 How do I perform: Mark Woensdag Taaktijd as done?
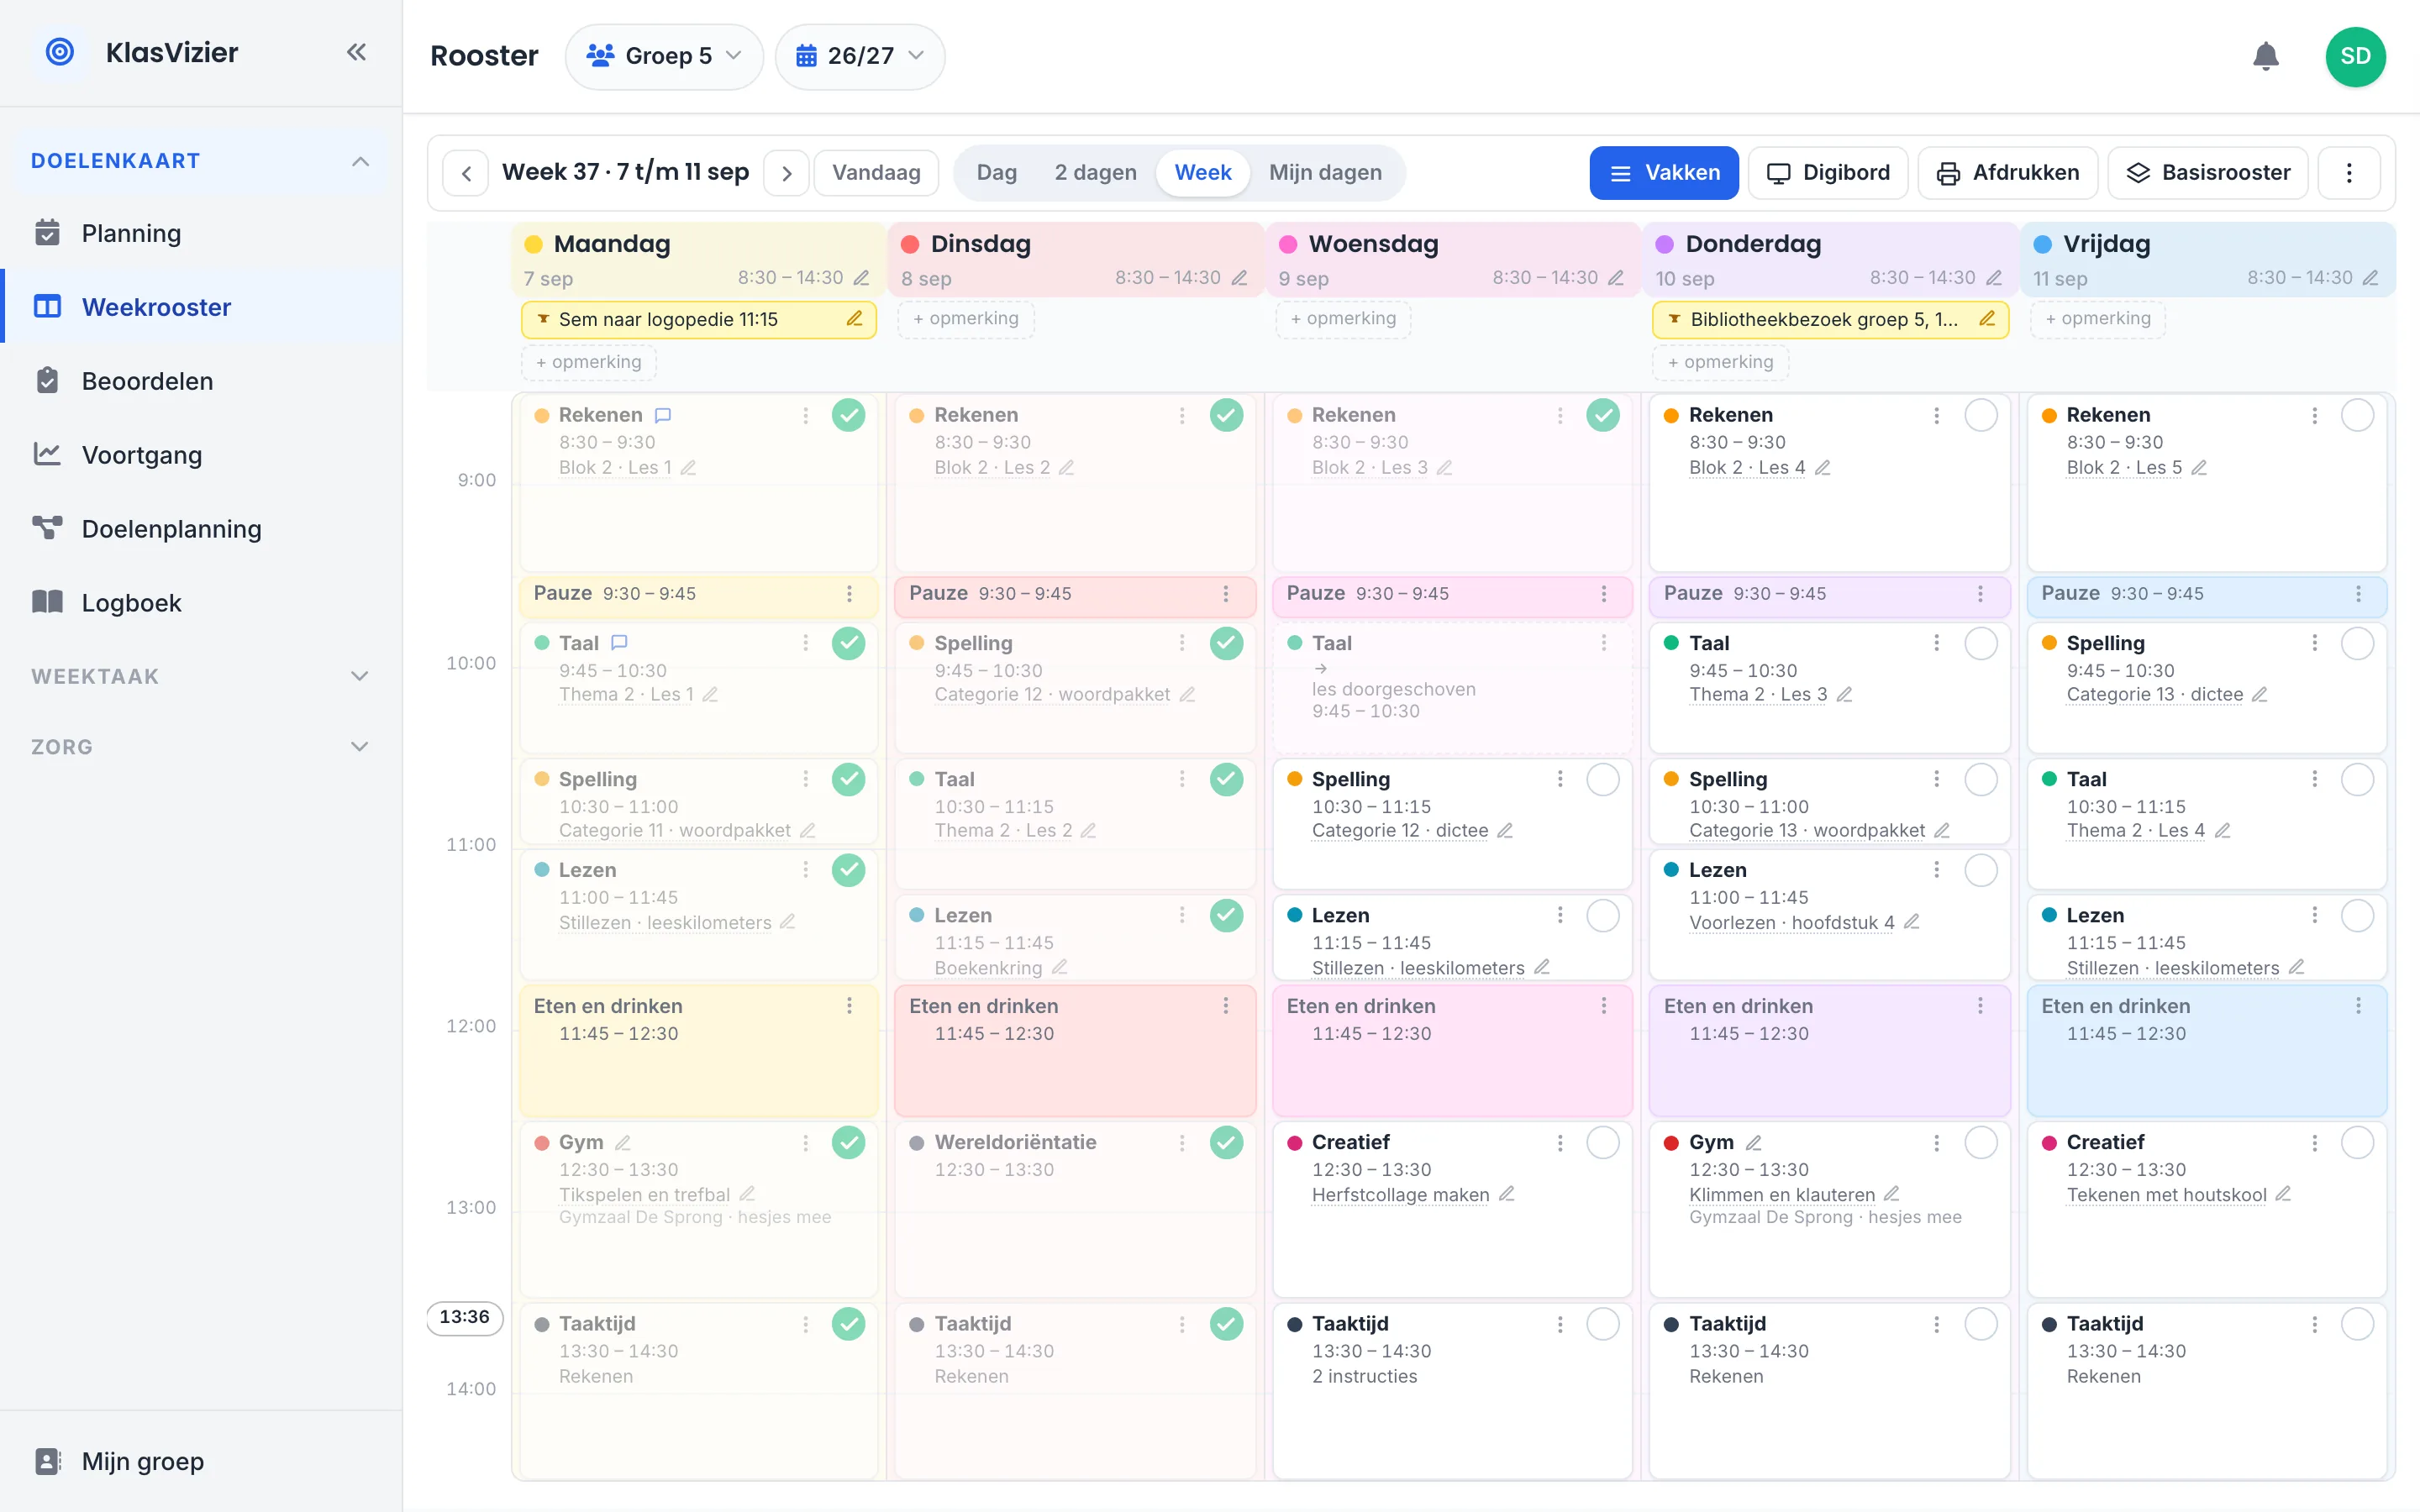click(x=1603, y=1324)
